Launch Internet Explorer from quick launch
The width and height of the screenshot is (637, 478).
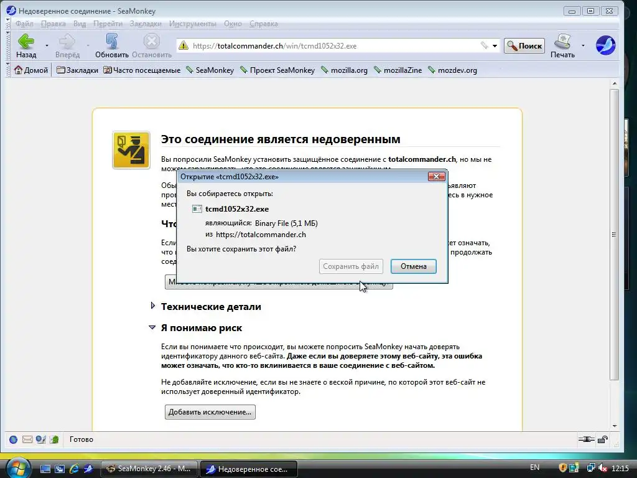(74, 469)
